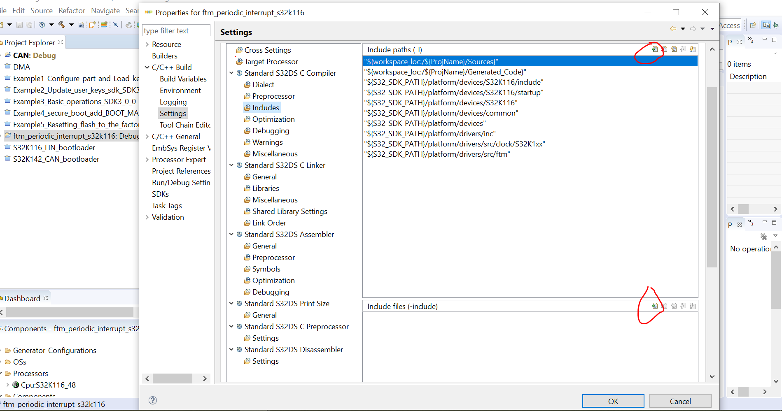Select the Optimization compiler settings
782x411 pixels.
point(273,119)
